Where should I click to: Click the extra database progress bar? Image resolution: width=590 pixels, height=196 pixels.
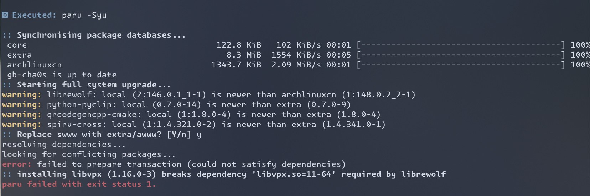coord(461,55)
